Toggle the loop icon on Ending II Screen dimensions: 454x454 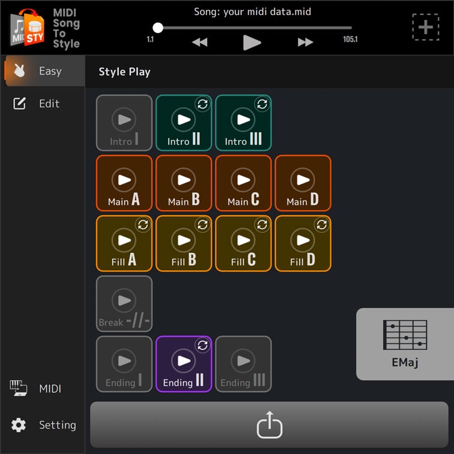202,345
